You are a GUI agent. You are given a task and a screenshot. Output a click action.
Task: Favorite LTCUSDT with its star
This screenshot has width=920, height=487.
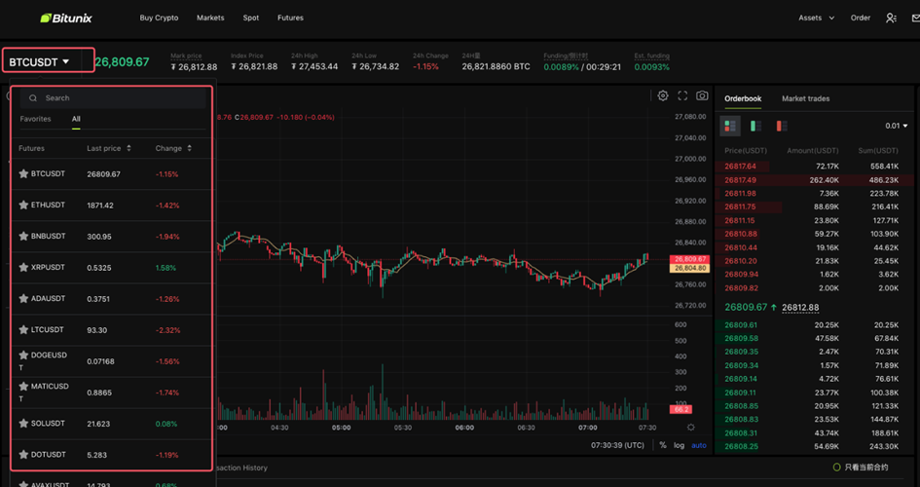tap(23, 329)
